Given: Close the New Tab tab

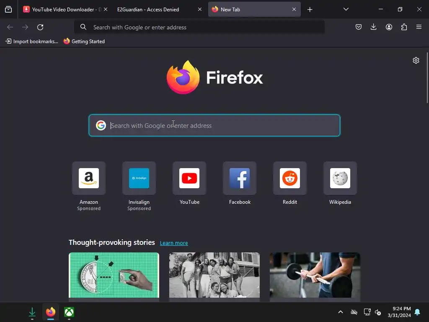Looking at the screenshot, I should point(294,9).
